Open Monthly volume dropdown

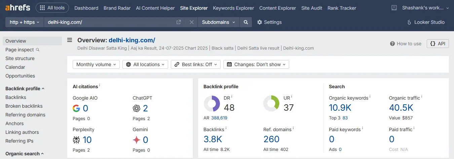(96, 64)
